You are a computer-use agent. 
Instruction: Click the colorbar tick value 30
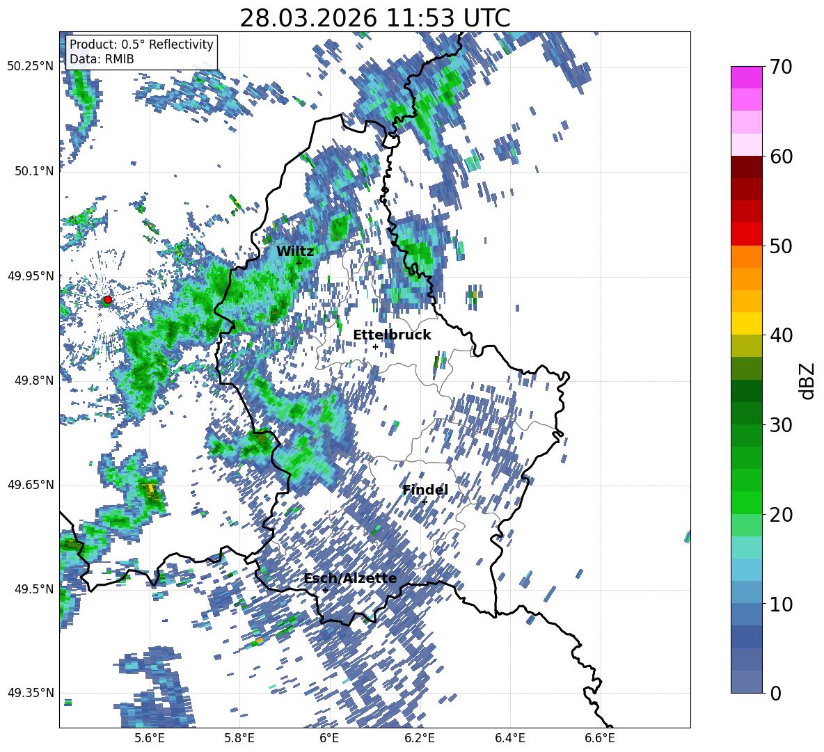click(x=781, y=425)
